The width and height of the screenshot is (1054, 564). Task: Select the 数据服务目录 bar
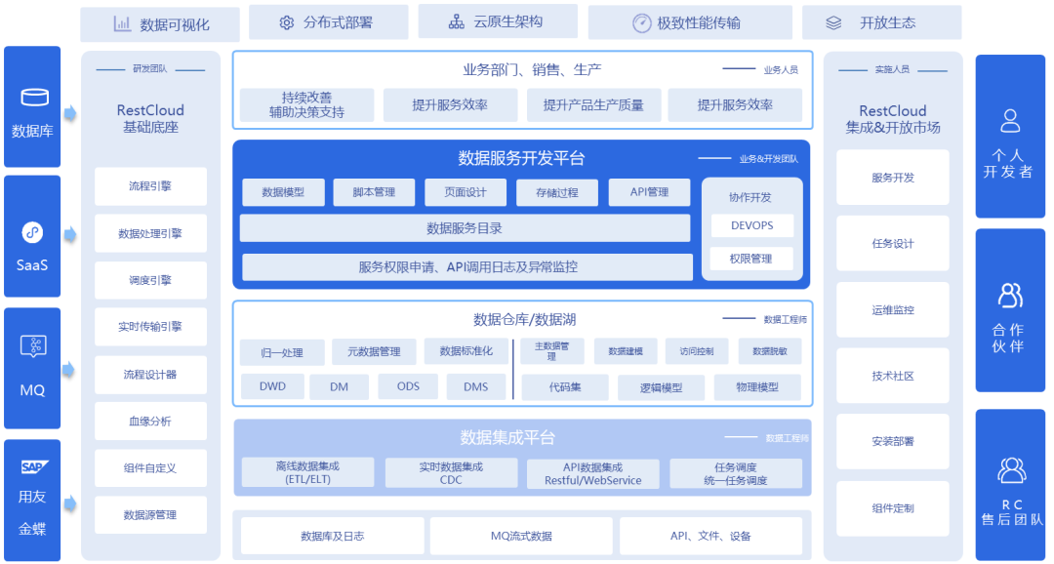click(465, 228)
